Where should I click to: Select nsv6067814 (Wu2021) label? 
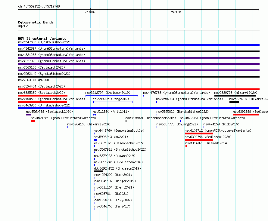tap(111, 194)
